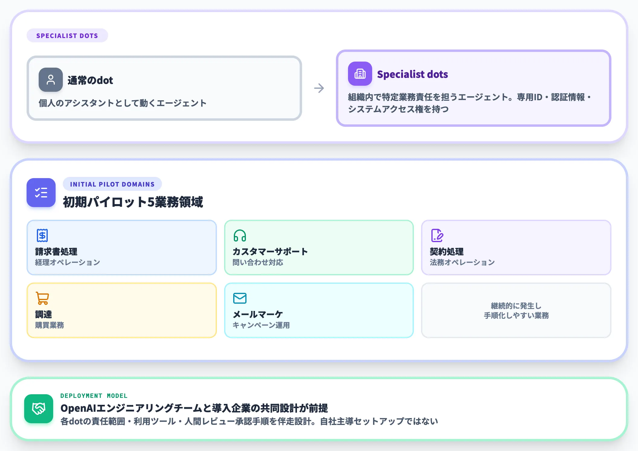
Task: Select the SPECIALIST DOTS badge
Action: [67, 36]
